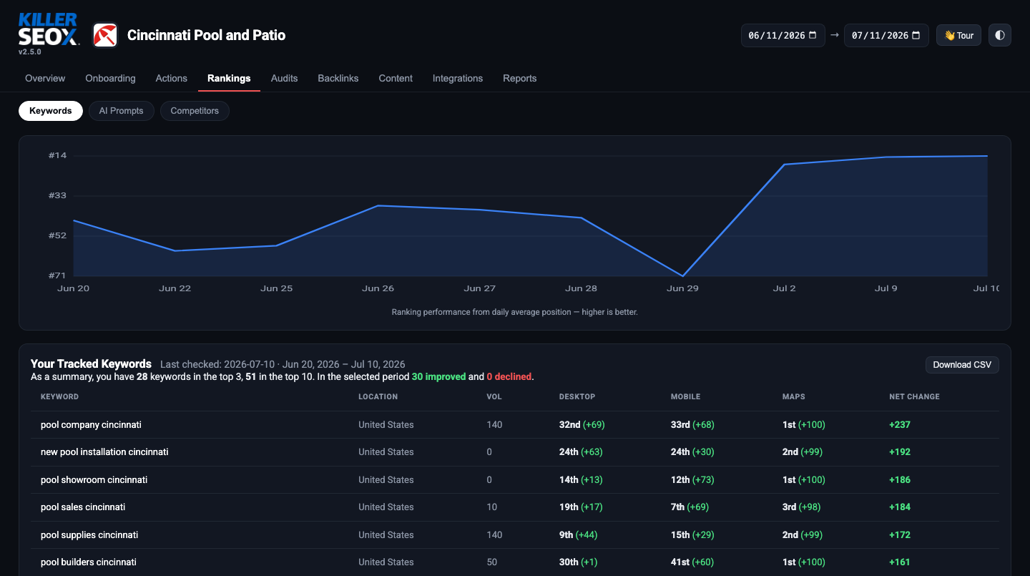The width and height of the screenshot is (1030, 576).
Task: Switch to AI Prompts view
Action: [x=122, y=111]
